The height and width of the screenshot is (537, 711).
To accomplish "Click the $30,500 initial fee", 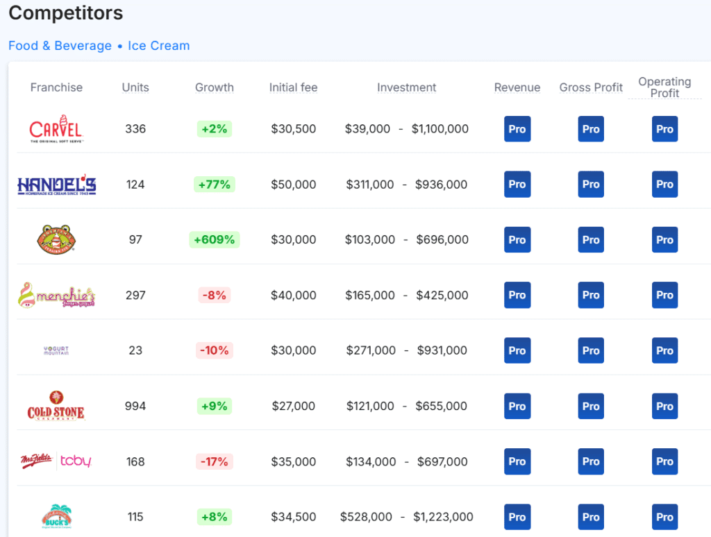I will click(294, 128).
